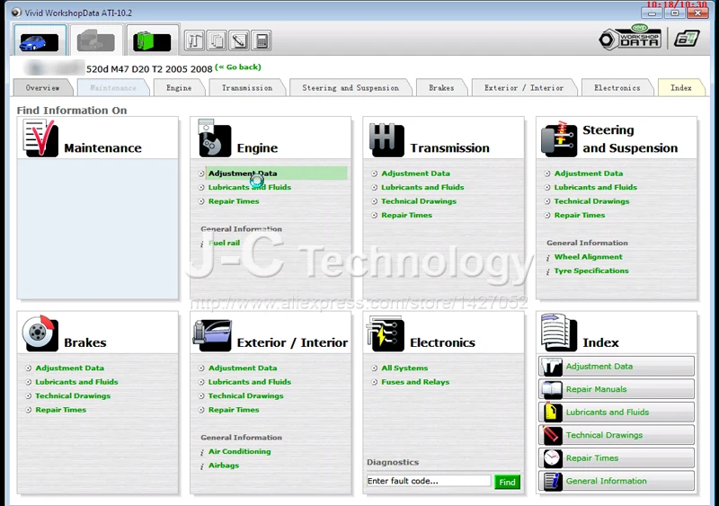Image resolution: width=719 pixels, height=506 pixels.
Task: Open Transmission Repair Times link
Action: coord(406,215)
